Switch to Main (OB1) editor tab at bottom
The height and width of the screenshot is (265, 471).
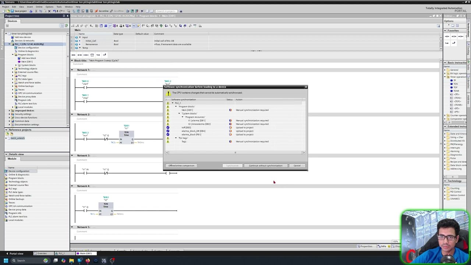click(x=85, y=254)
